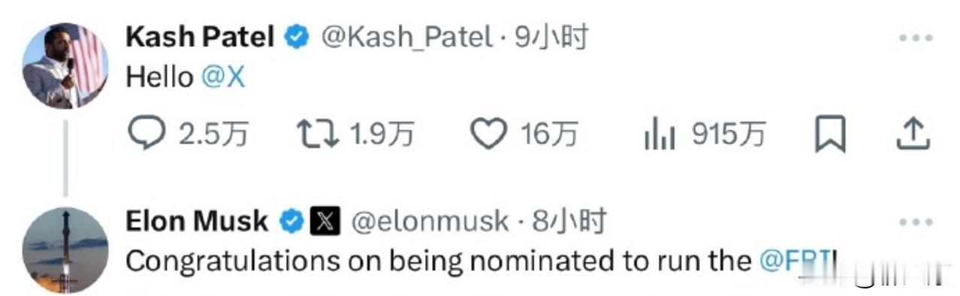The width and height of the screenshot is (960, 296).
Task: Open Kash Patel's profile picture
Action: click(x=65, y=66)
